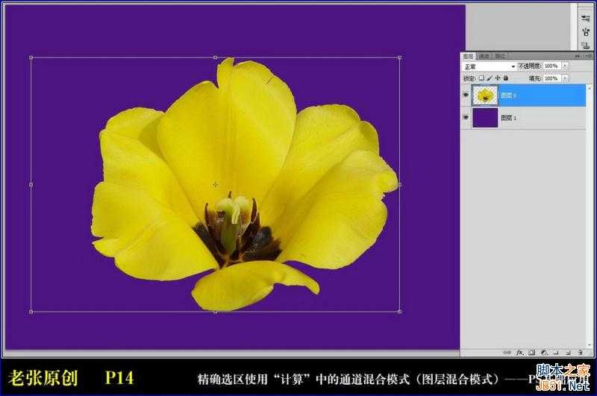Image resolution: width=597 pixels, height=396 pixels.
Task: Delete layer trash icon
Action: [581, 353]
